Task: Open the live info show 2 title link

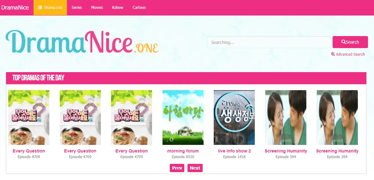Action: [x=235, y=151]
